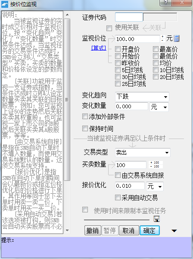Click the 买卖数量 field showing 100
The image size is (193, 259).
point(131,165)
